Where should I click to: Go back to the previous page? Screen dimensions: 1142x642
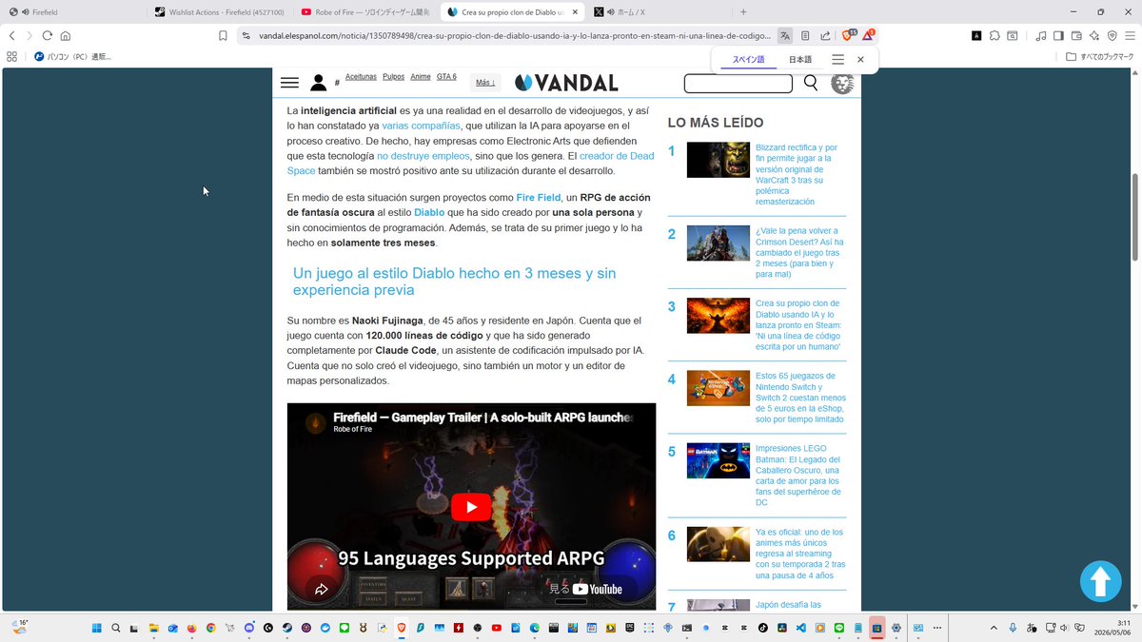point(11,35)
